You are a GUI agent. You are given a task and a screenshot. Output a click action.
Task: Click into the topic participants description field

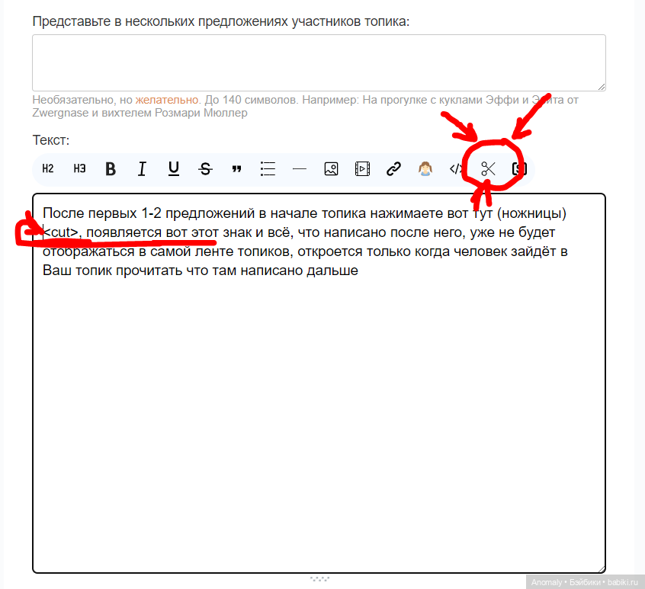319,62
